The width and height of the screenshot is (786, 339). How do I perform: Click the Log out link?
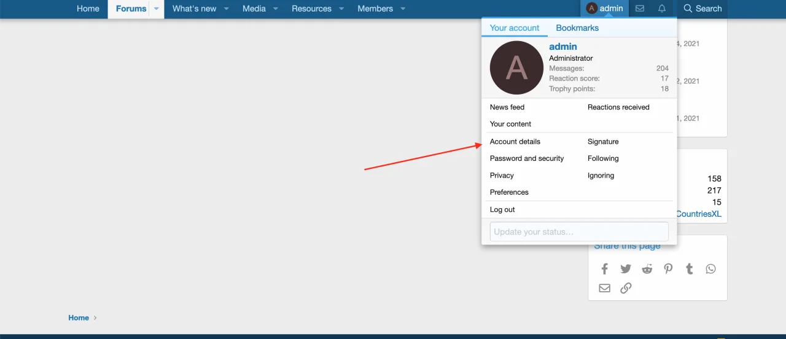[x=502, y=209]
